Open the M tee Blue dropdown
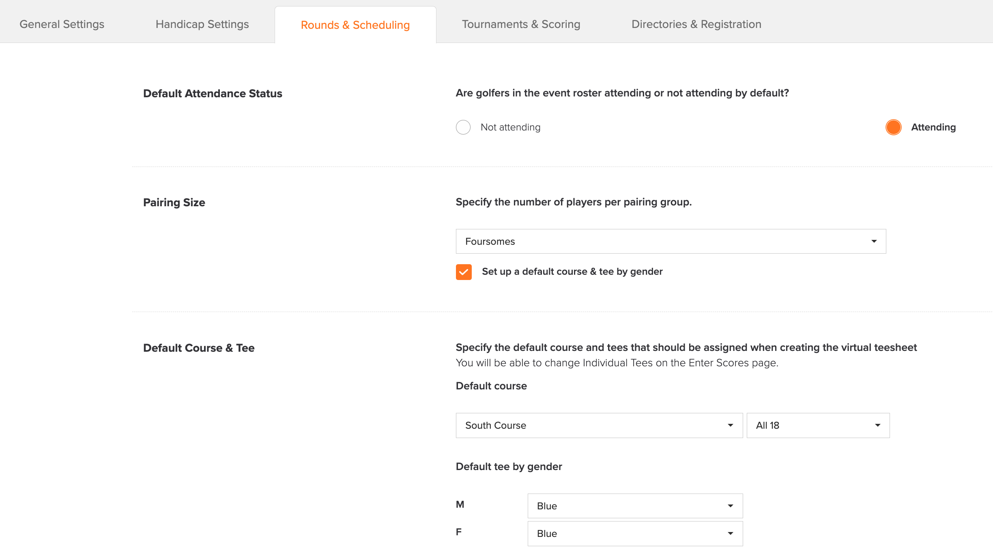The width and height of the screenshot is (993, 560). pos(635,506)
